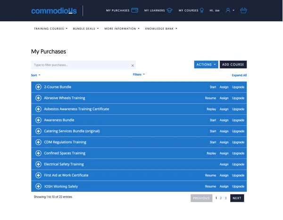
Task: Click the Add Course button
Action: coord(233,64)
